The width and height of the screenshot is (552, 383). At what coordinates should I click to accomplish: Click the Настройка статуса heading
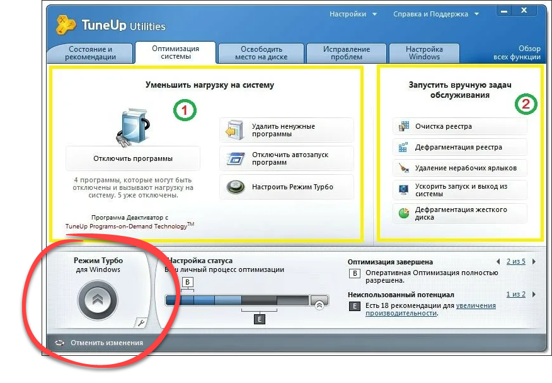[x=200, y=261]
